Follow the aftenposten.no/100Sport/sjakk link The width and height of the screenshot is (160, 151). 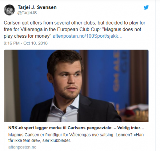pos(87,36)
